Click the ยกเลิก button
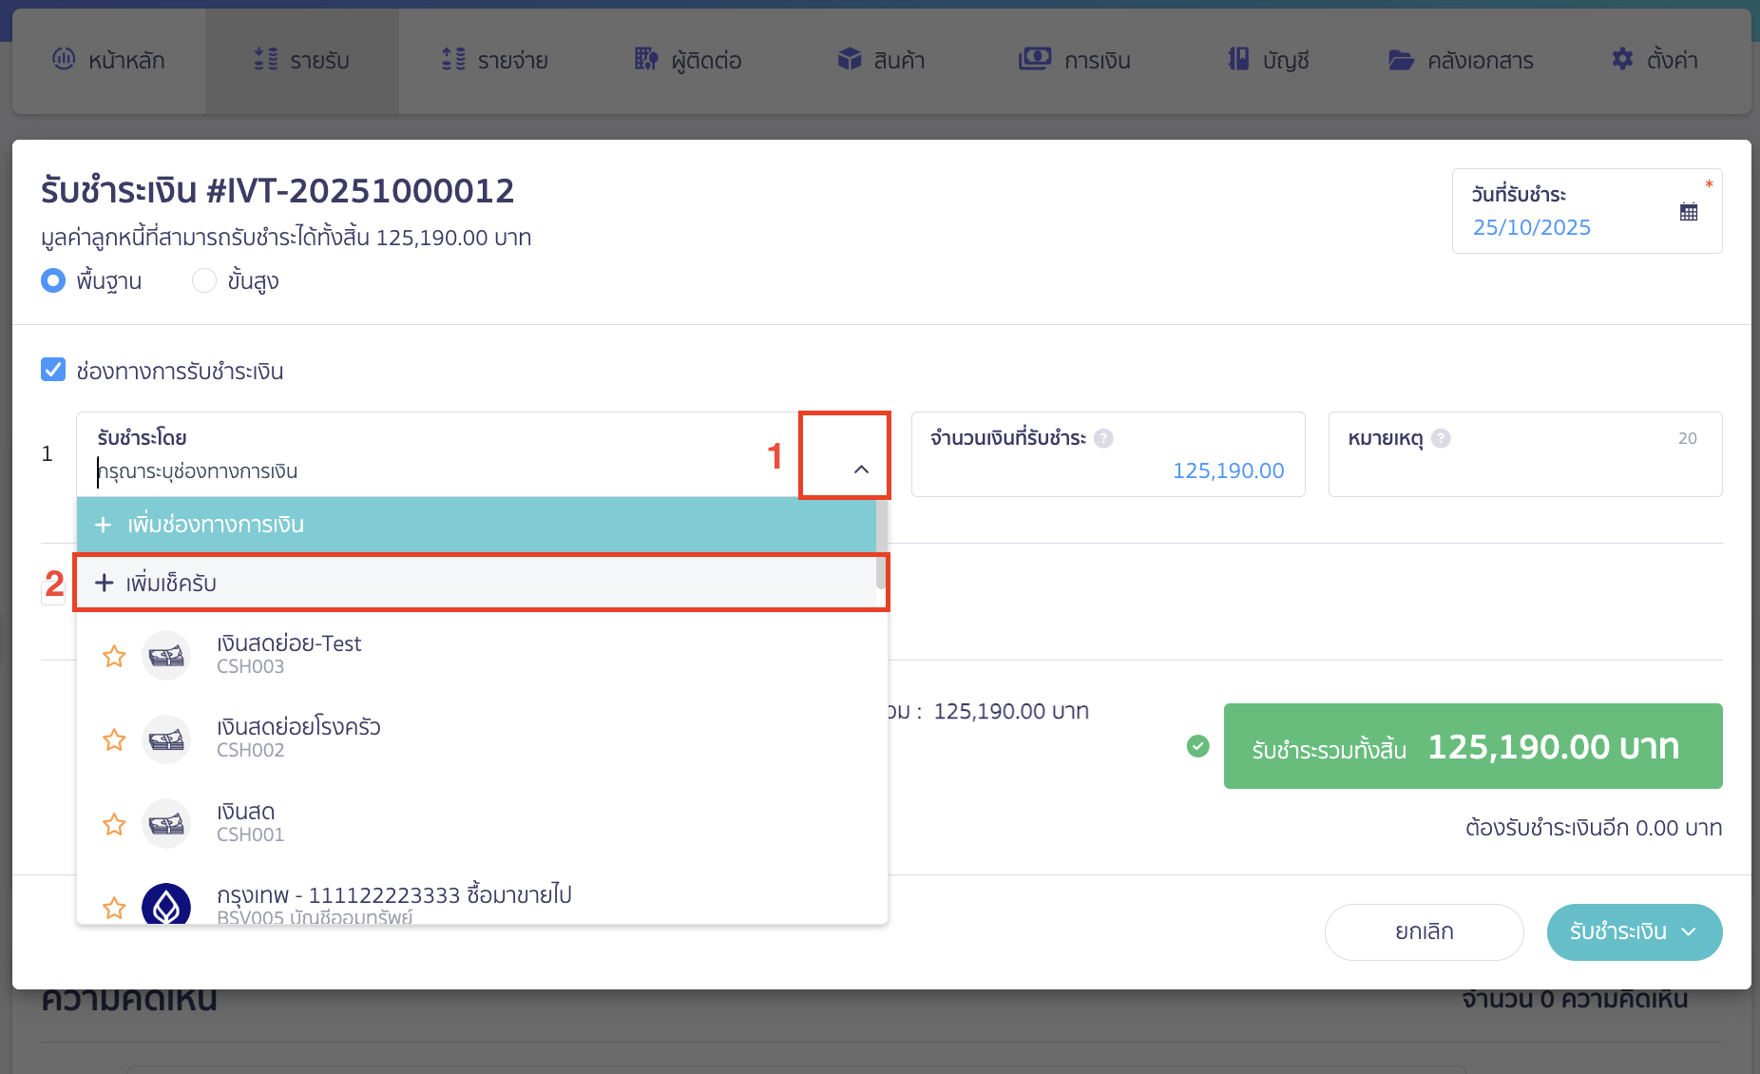 [x=1424, y=932]
